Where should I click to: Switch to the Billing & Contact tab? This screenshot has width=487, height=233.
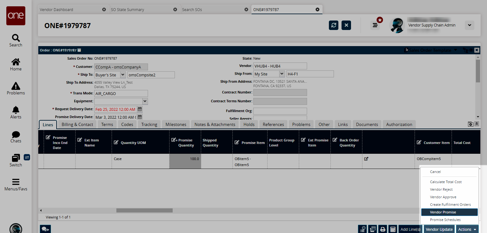(77, 124)
